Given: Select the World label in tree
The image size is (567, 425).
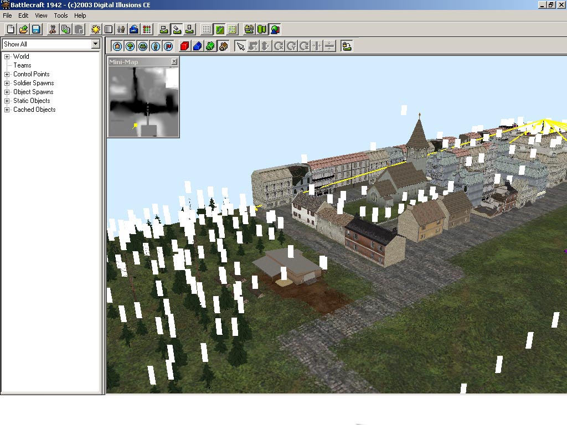Looking at the screenshot, I should [22, 56].
